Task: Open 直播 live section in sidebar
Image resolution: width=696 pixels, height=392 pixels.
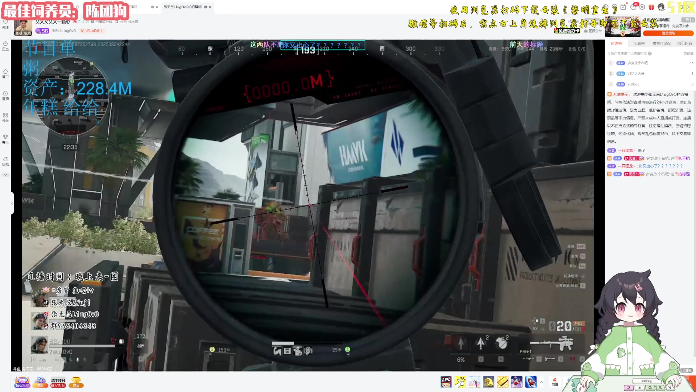Action: pos(5,96)
